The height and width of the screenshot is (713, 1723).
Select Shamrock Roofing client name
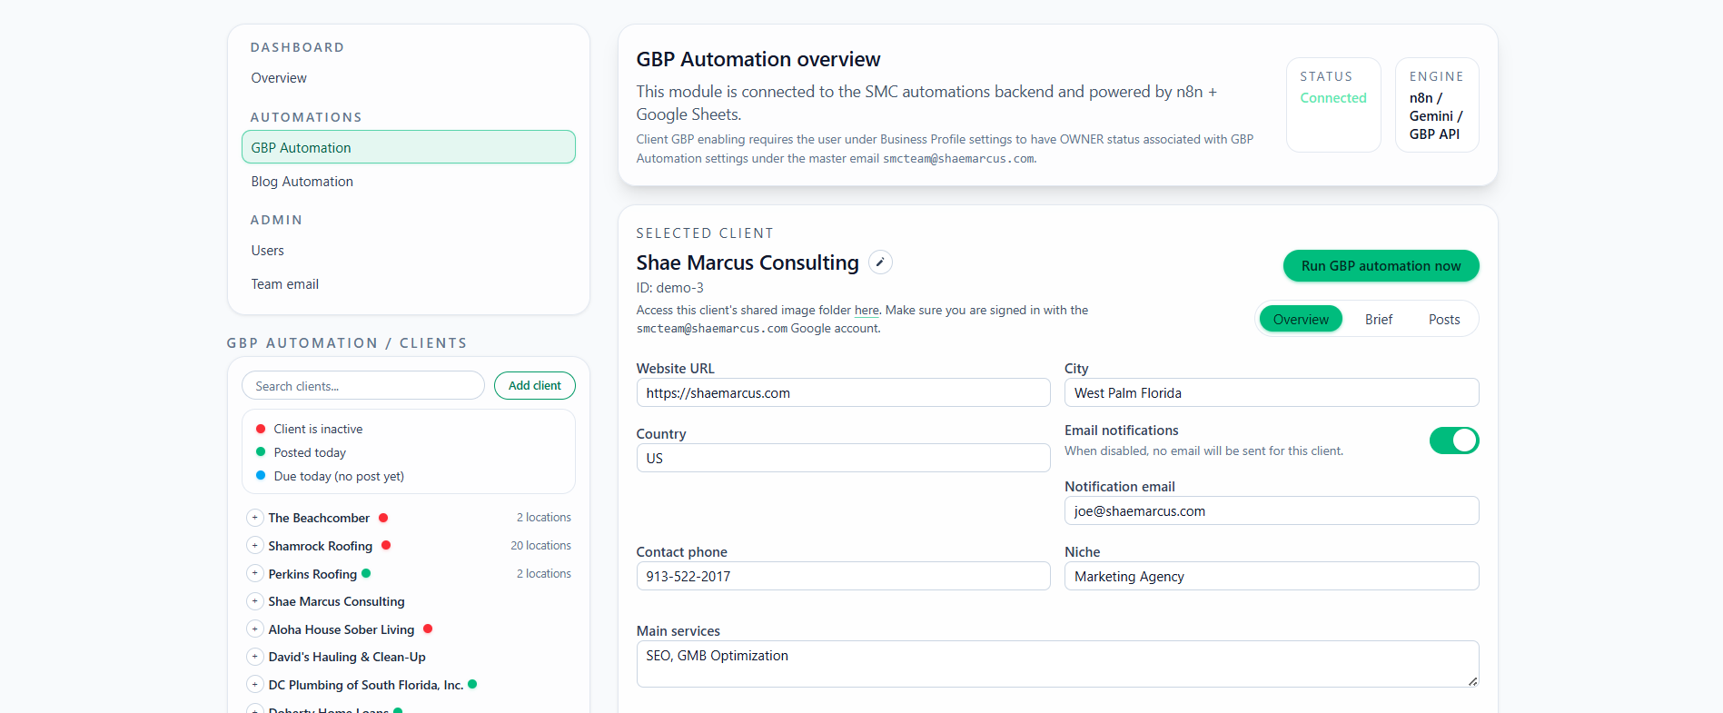point(321,546)
